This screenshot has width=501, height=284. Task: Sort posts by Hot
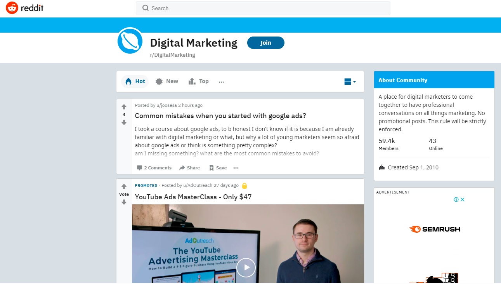[x=135, y=82]
